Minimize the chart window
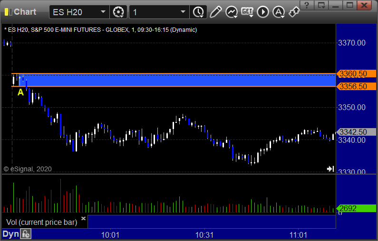This screenshot has width=378, height=241. coord(336,5)
